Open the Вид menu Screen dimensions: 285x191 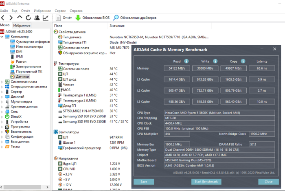point(14,11)
